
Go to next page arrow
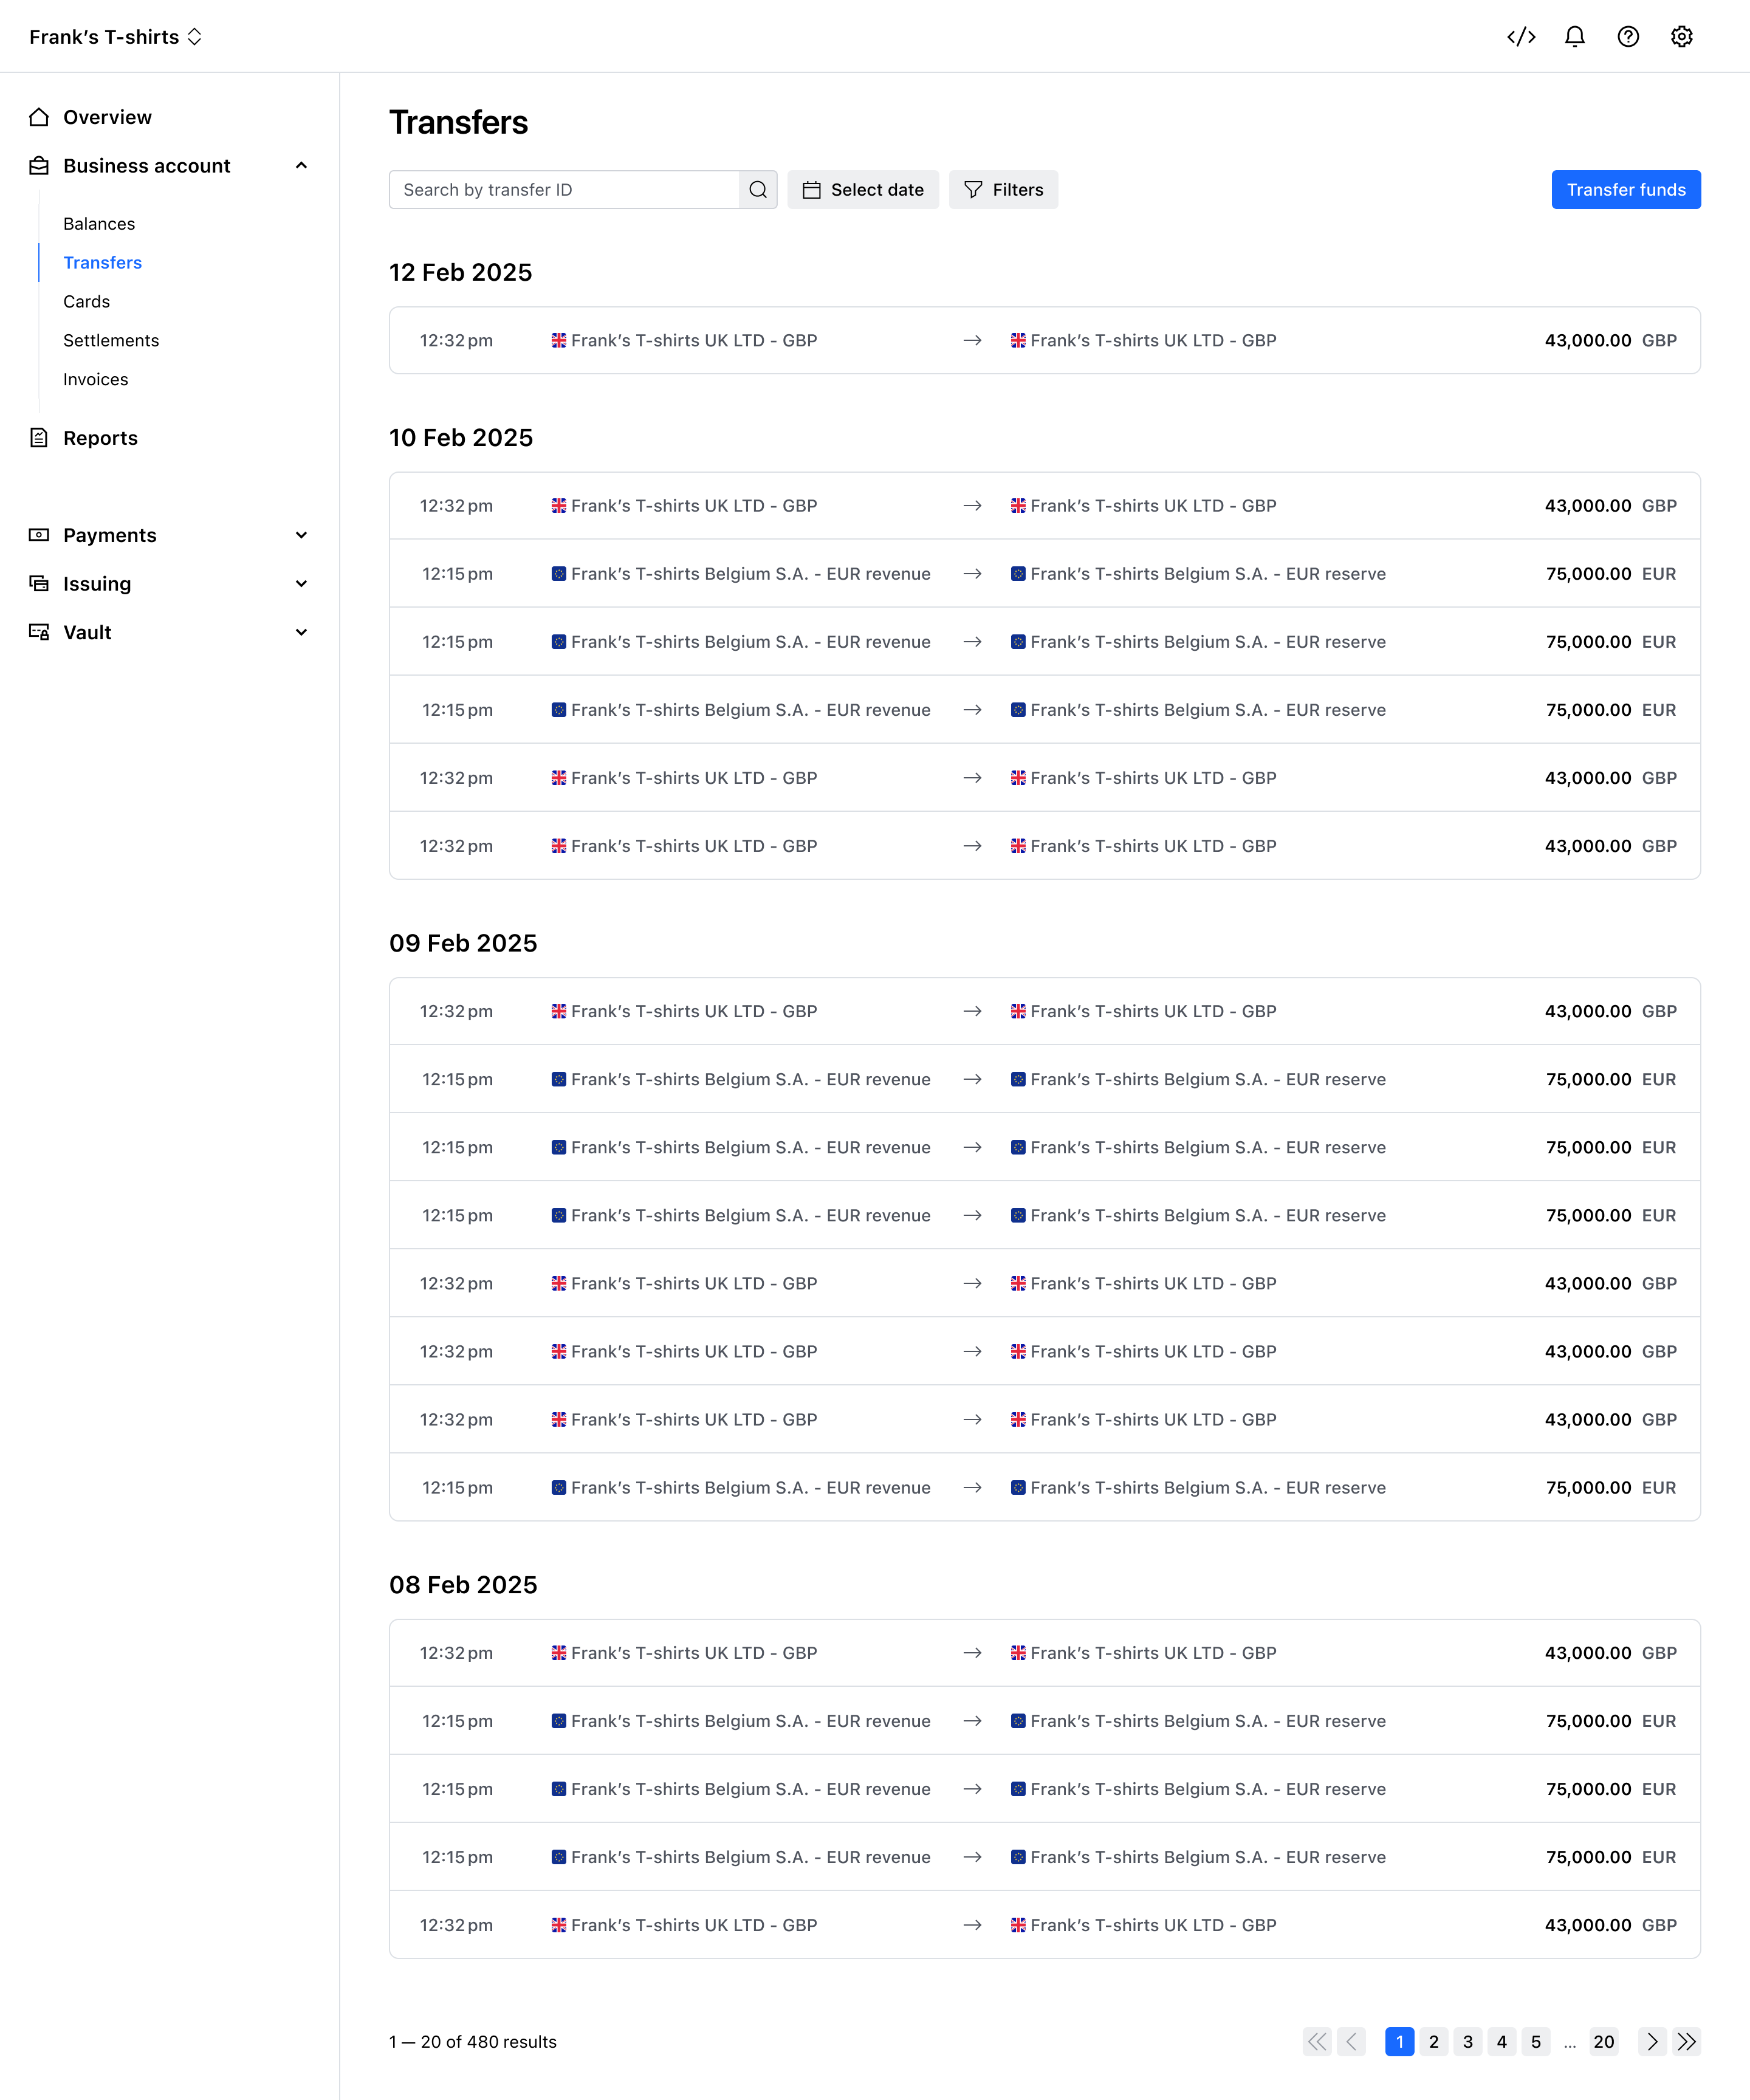coord(1652,2042)
